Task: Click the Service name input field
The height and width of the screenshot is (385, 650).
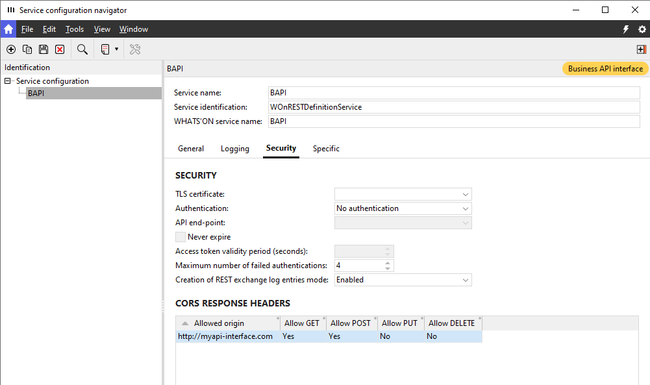Action: [454, 93]
